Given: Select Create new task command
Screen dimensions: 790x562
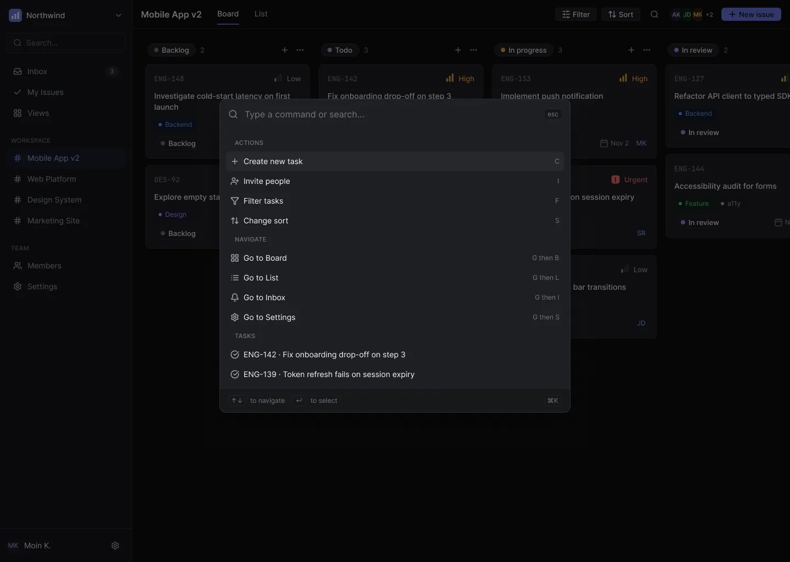Looking at the screenshot, I should tap(395, 161).
